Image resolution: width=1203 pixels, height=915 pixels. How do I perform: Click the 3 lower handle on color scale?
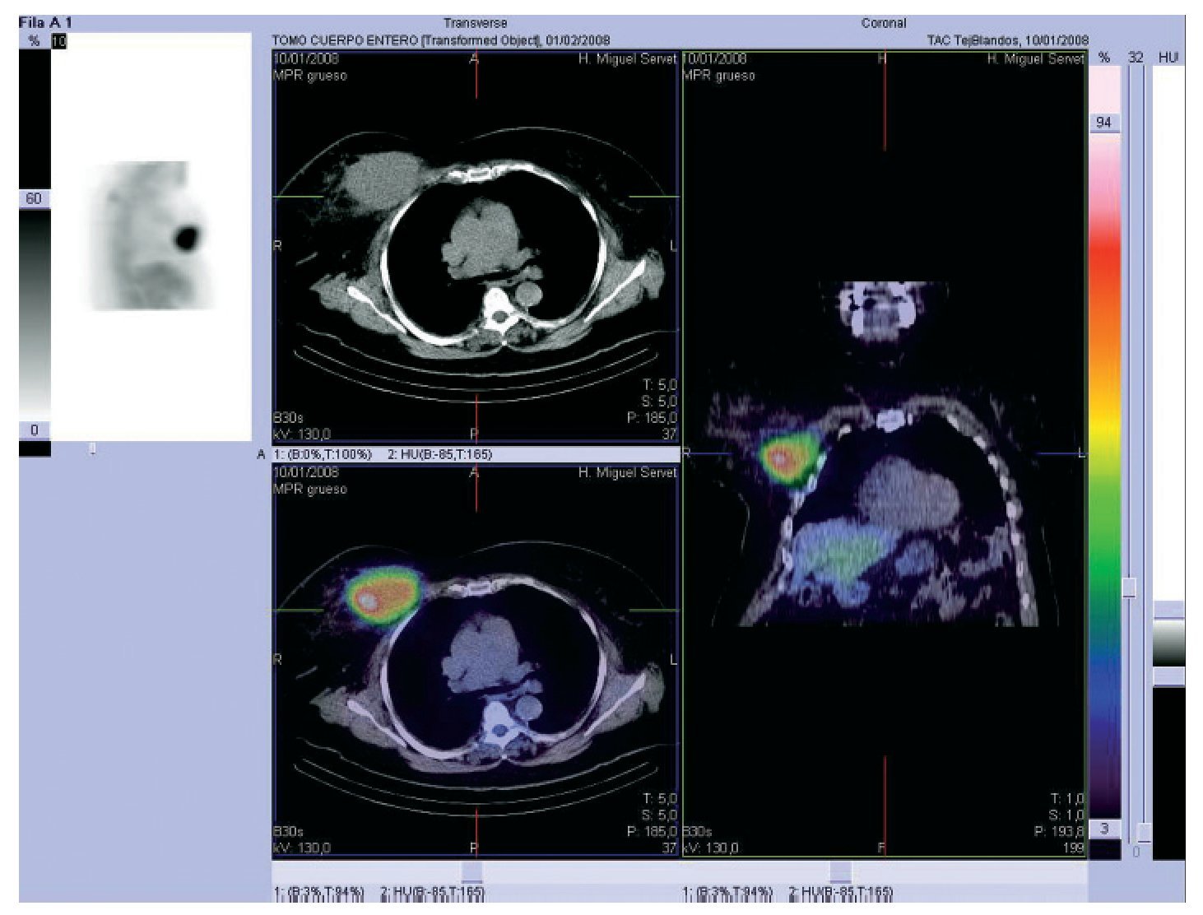pos(1104,829)
